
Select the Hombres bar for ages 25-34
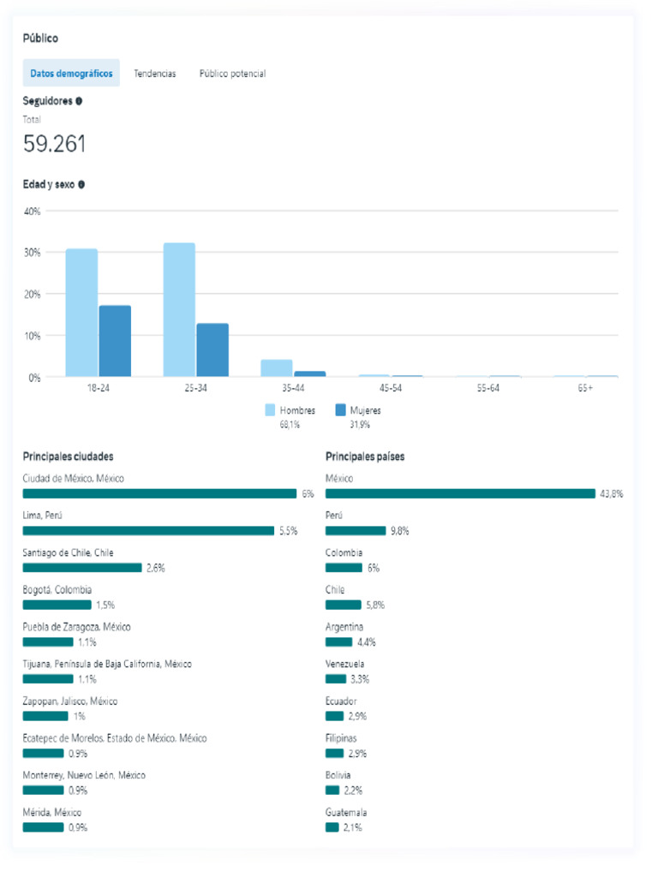[x=180, y=310]
